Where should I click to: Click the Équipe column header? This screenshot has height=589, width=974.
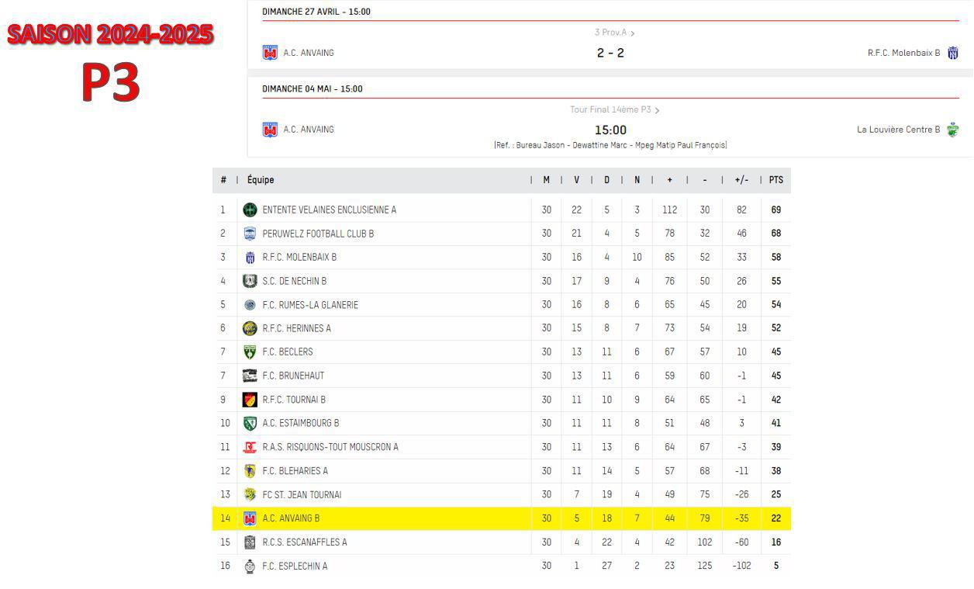tap(261, 180)
